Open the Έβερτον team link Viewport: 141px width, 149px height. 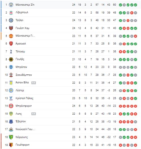point(21,121)
